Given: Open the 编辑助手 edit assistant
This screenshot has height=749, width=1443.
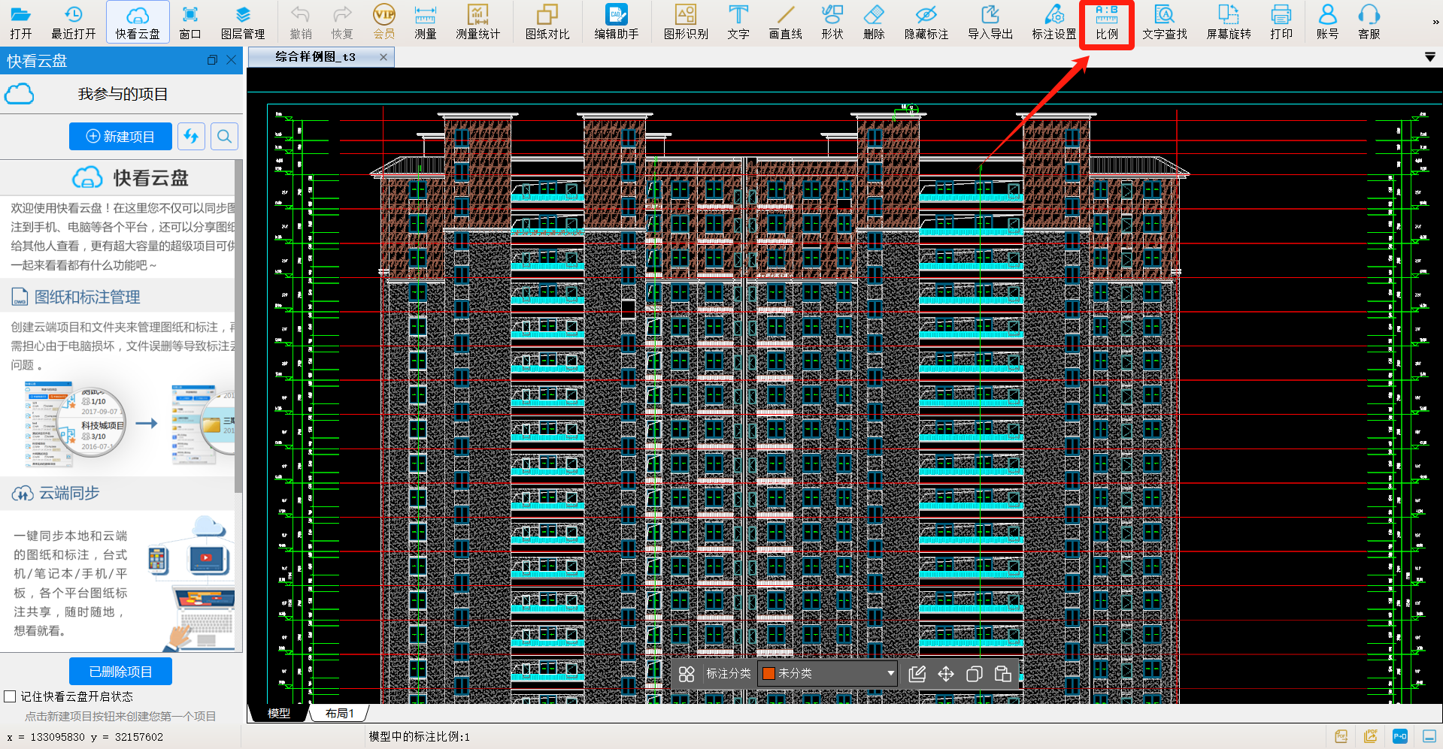Looking at the screenshot, I should 616,22.
